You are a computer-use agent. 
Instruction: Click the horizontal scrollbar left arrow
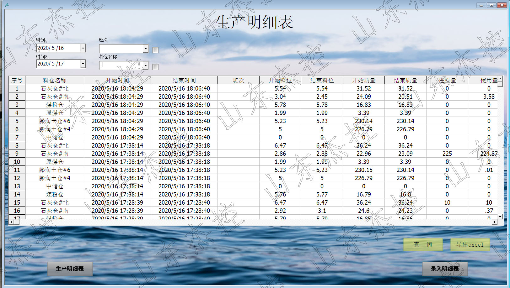click(11, 222)
